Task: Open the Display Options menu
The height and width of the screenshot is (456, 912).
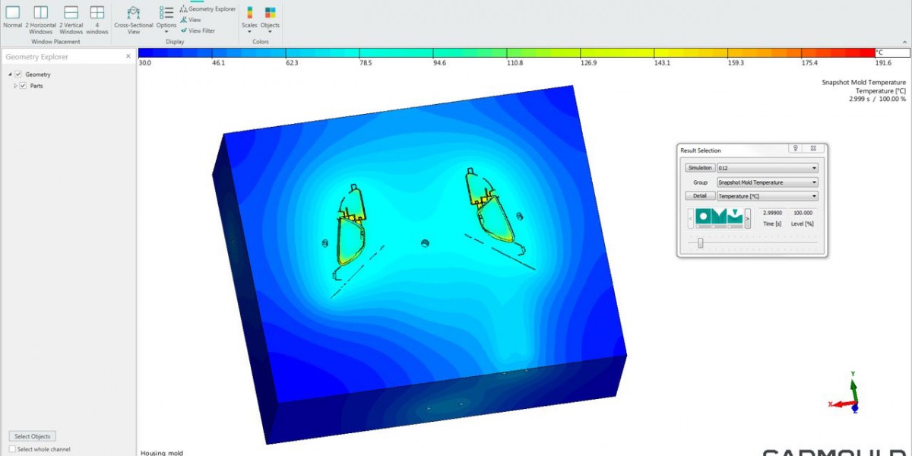Action: point(166,17)
